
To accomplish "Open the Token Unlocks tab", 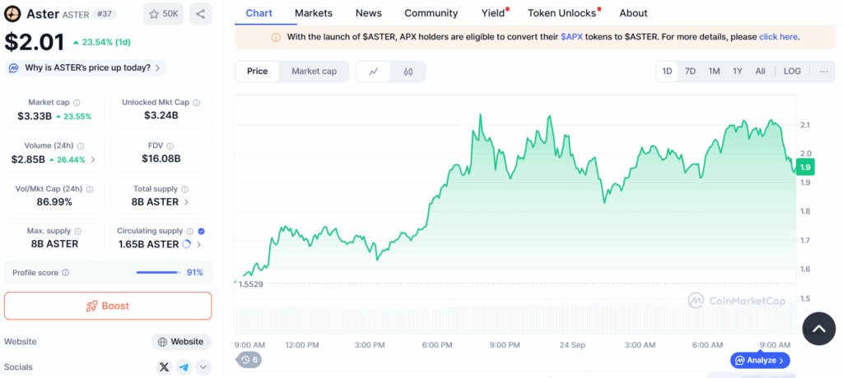I will (x=561, y=13).
